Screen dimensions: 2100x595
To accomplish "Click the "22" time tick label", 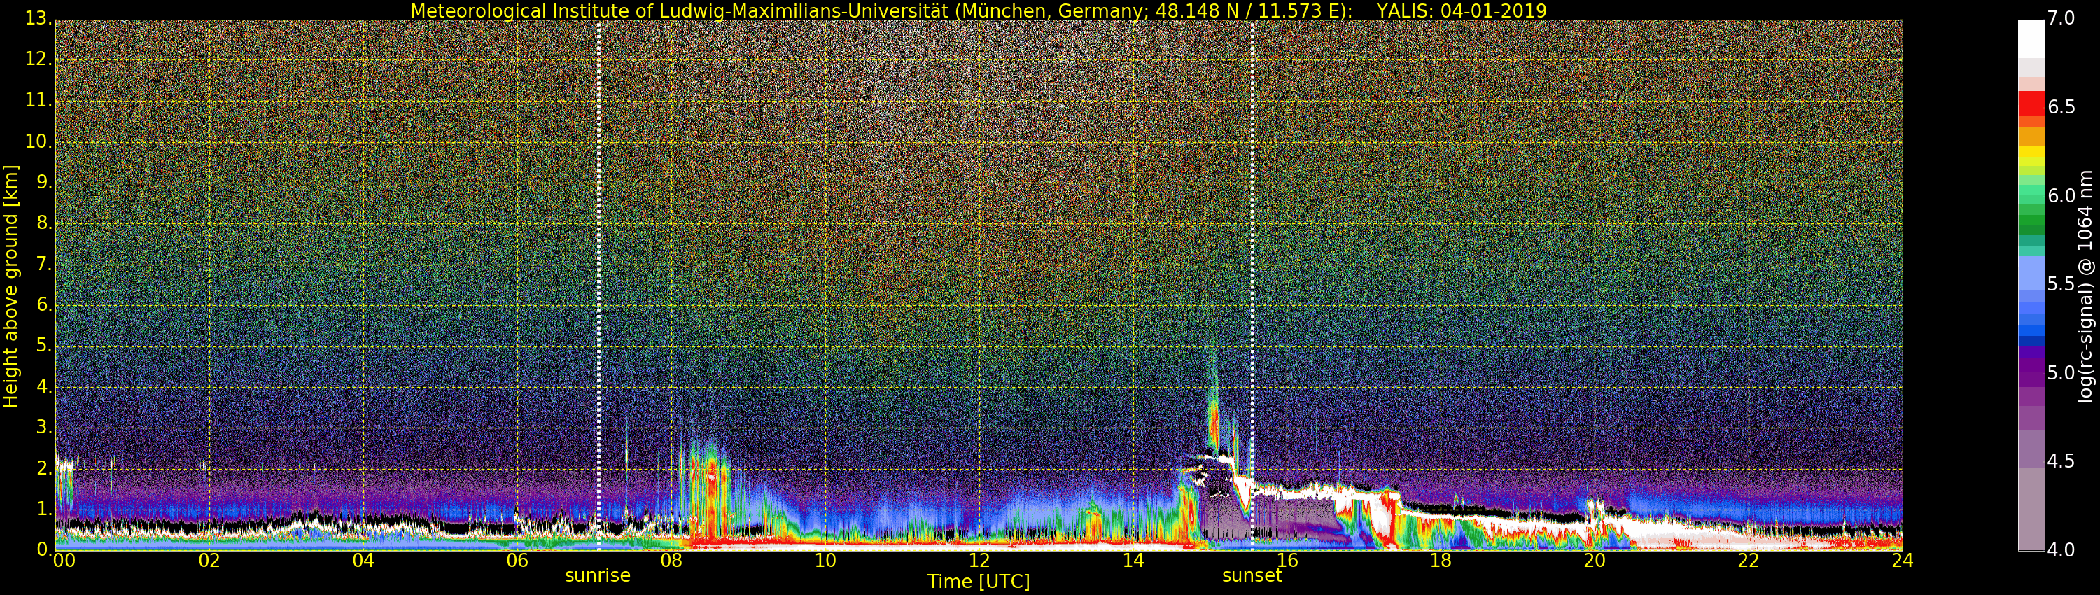I will click(x=1749, y=561).
